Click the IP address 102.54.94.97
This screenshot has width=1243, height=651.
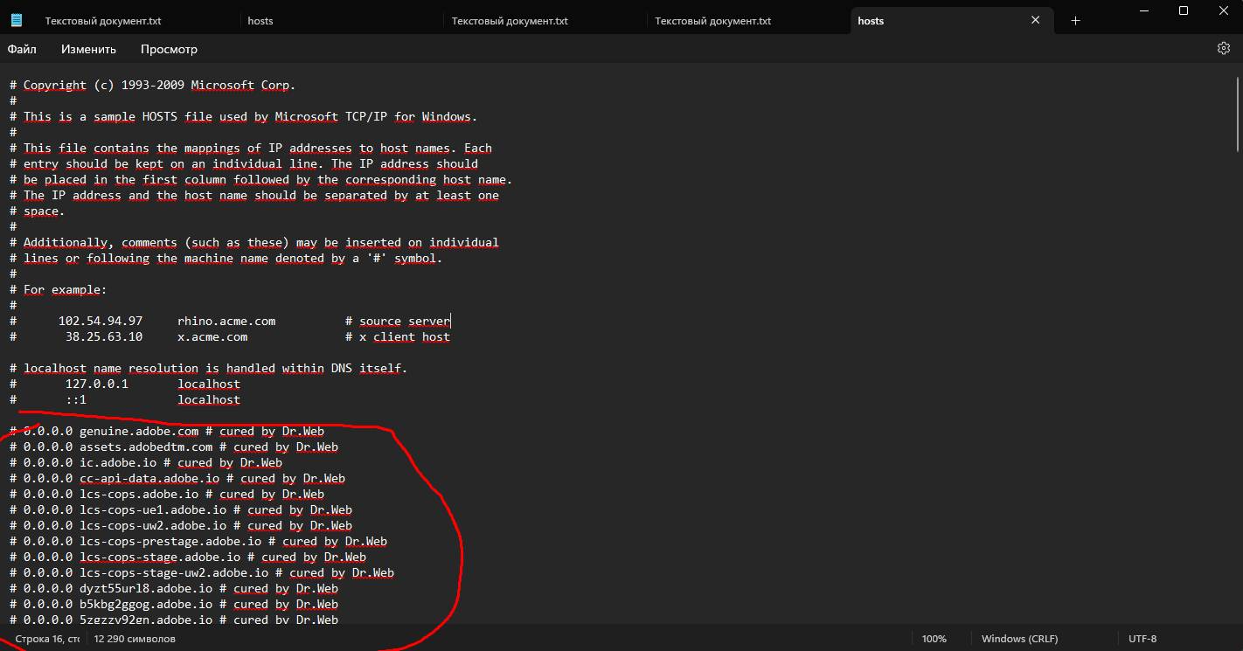[101, 321]
